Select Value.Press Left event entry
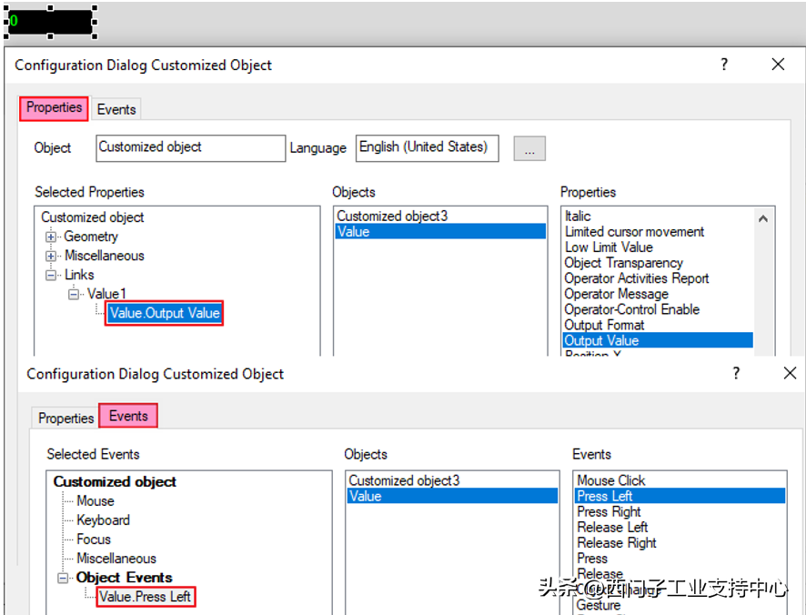 pos(145,597)
